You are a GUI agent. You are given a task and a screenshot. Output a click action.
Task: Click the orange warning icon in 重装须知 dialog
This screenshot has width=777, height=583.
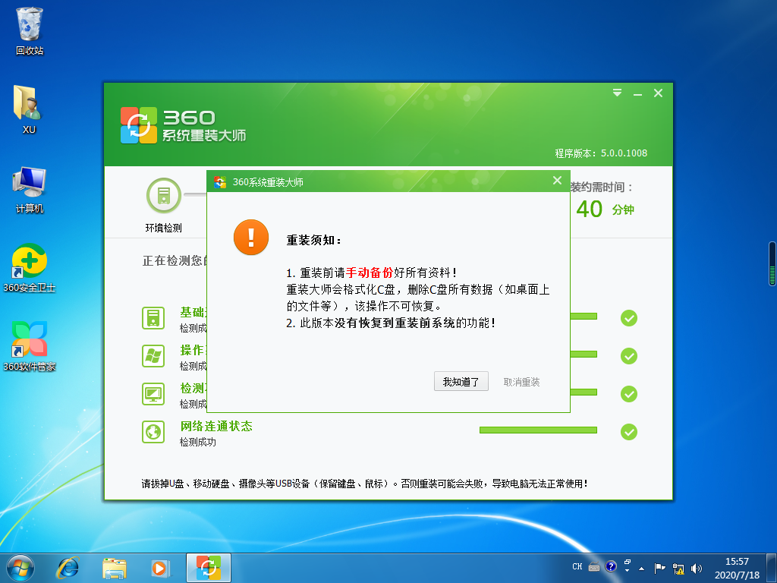[250, 238]
